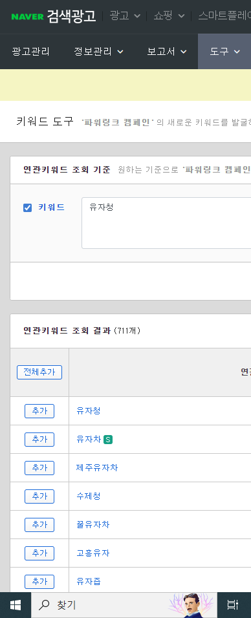Click 추가 button for 유자청
This screenshot has height=618, width=251.
(x=39, y=411)
